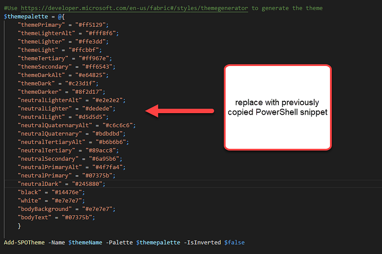The image size is (382, 254).
Task: Select the $themeName variable
Action: [85, 243]
